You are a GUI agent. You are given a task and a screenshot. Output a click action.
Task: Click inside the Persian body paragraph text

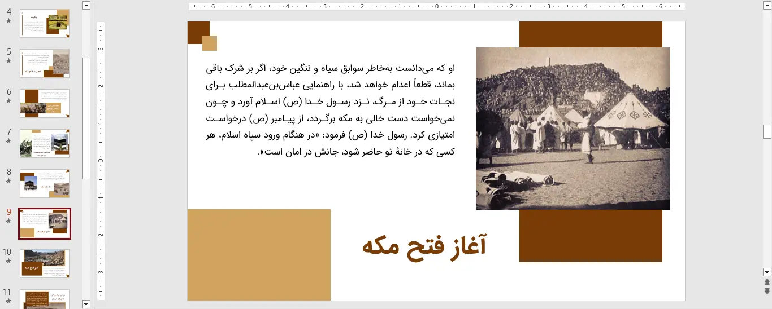(x=330, y=111)
